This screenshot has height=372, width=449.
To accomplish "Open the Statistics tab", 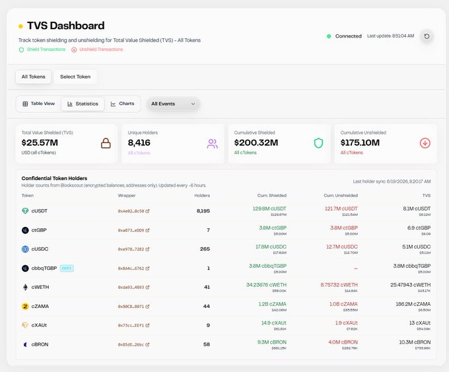I will [83, 104].
